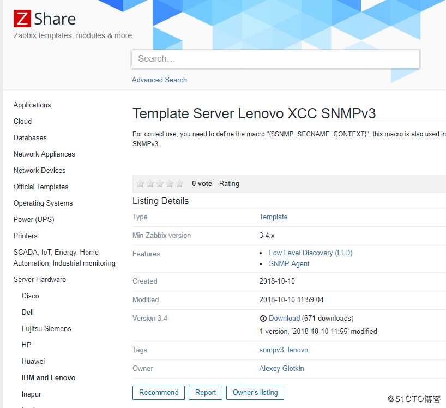
Task: Open the Advanced Search link
Action: (159, 80)
